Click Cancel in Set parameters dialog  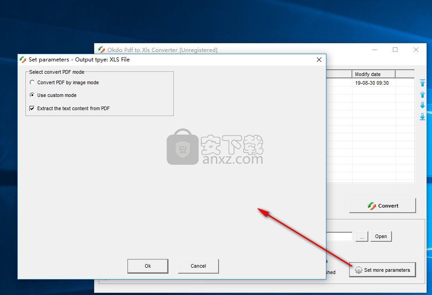198,266
